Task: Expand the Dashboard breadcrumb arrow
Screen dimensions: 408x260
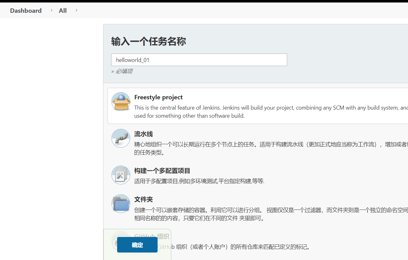Action: point(52,10)
